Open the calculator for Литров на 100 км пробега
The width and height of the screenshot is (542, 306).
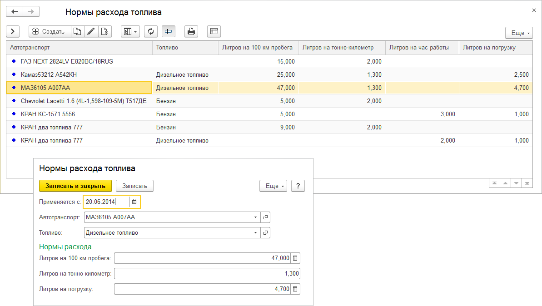point(295,258)
